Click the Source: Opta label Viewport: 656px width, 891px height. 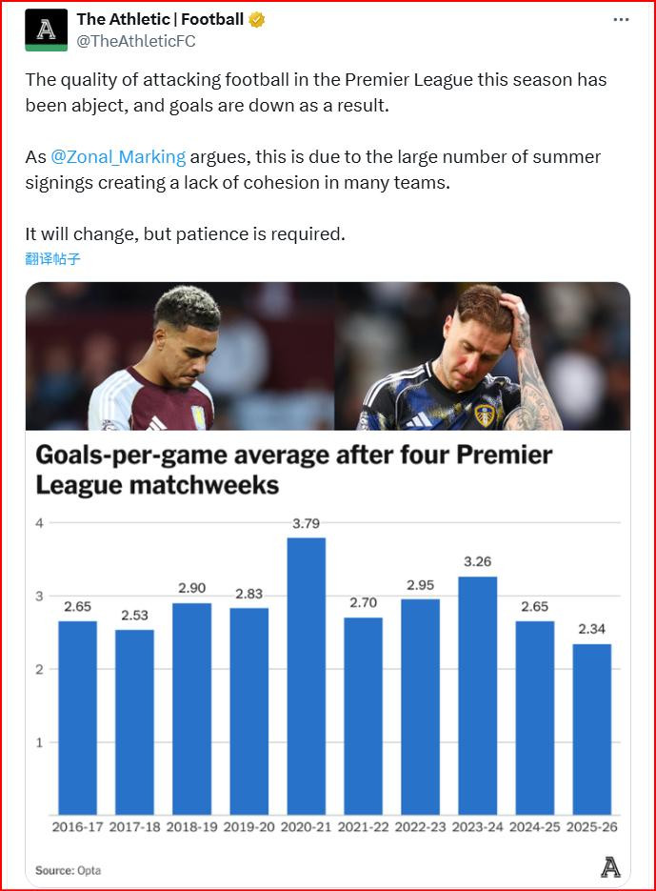(x=68, y=870)
